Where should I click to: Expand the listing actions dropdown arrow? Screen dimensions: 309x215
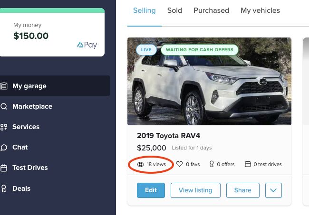(x=273, y=190)
